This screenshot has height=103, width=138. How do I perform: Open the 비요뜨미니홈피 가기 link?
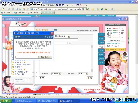point(94,90)
